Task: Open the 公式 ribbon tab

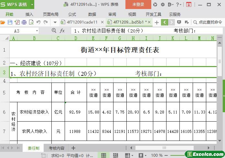Action: [72, 14]
